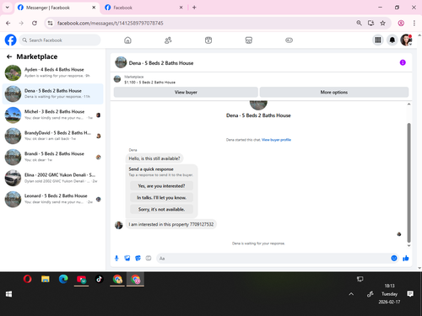Open the zoom magnifier icon in address bar
Viewport: 422px width, 316px height.
coord(359,24)
